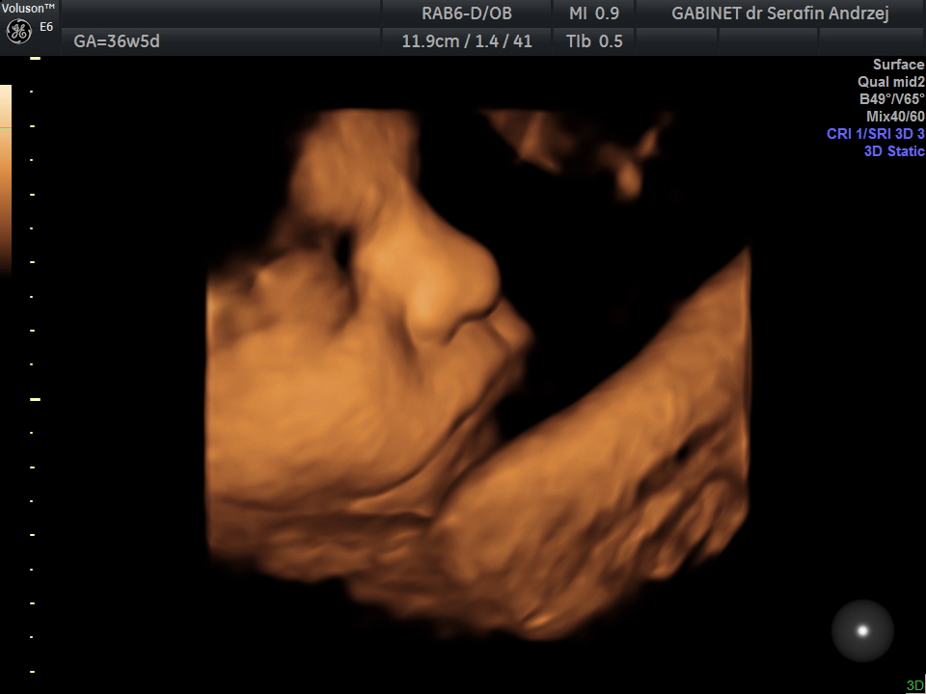Click the green 3D mode indicator

(914, 685)
